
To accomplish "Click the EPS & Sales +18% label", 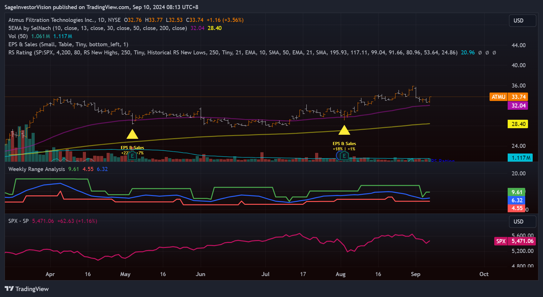I will pos(344,146).
